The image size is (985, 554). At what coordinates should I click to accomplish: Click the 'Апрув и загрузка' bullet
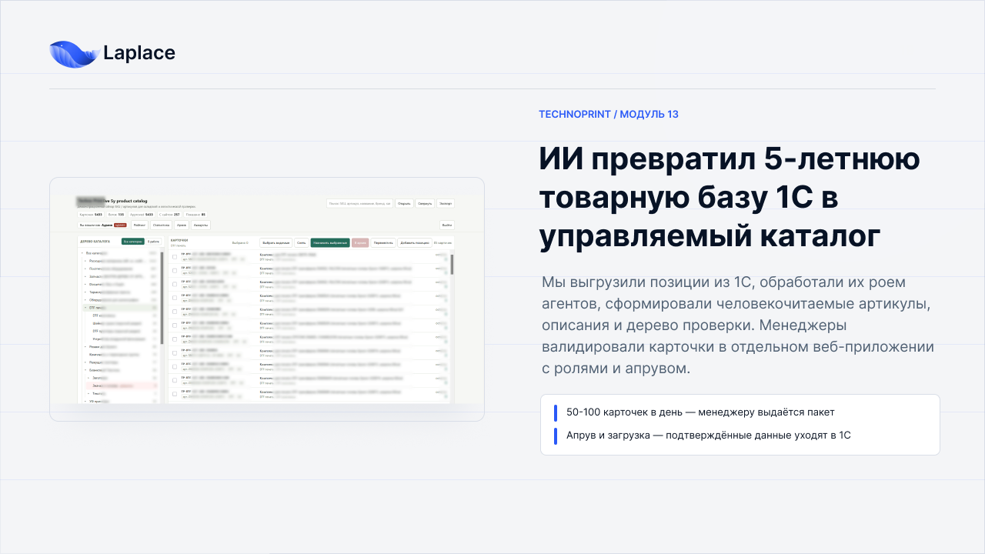pyautogui.click(x=708, y=436)
